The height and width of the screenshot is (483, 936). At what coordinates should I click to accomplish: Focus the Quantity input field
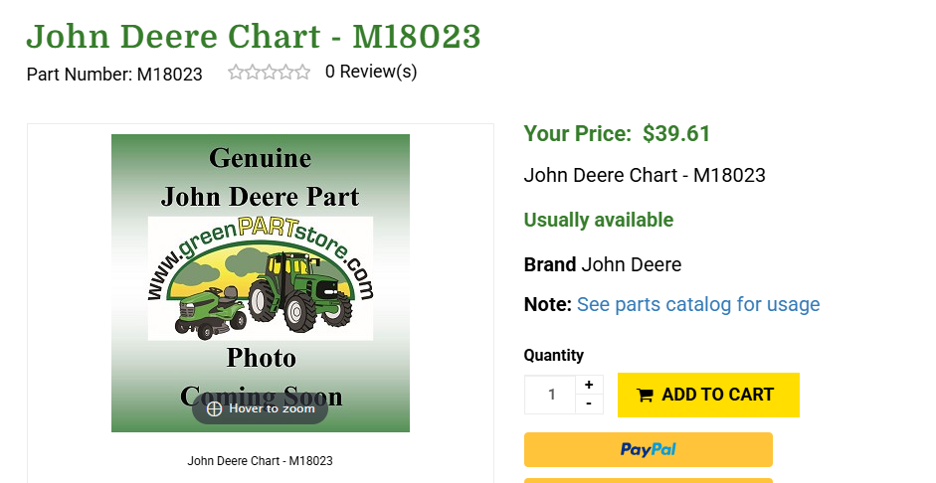(550, 395)
